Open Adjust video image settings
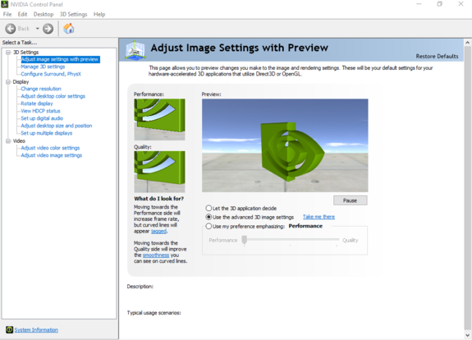The width and height of the screenshot is (472, 340). 51,155
